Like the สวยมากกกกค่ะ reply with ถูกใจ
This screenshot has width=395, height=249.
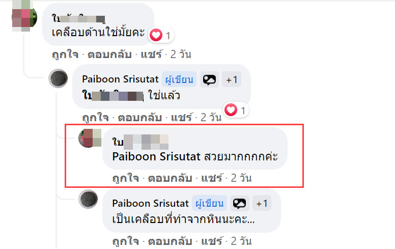tap(125, 178)
